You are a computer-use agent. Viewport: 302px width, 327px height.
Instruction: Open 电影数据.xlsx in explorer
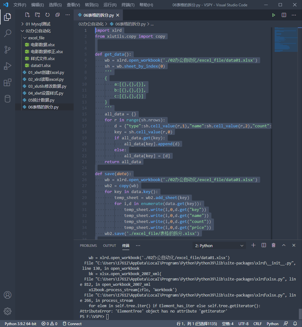tap(42, 45)
